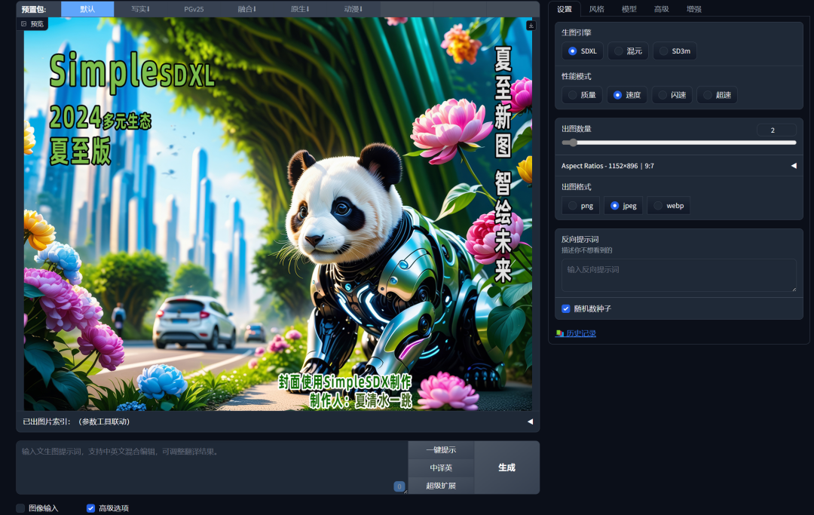Set output format to webp
The width and height of the screenshot is (814, 515).
669,206
